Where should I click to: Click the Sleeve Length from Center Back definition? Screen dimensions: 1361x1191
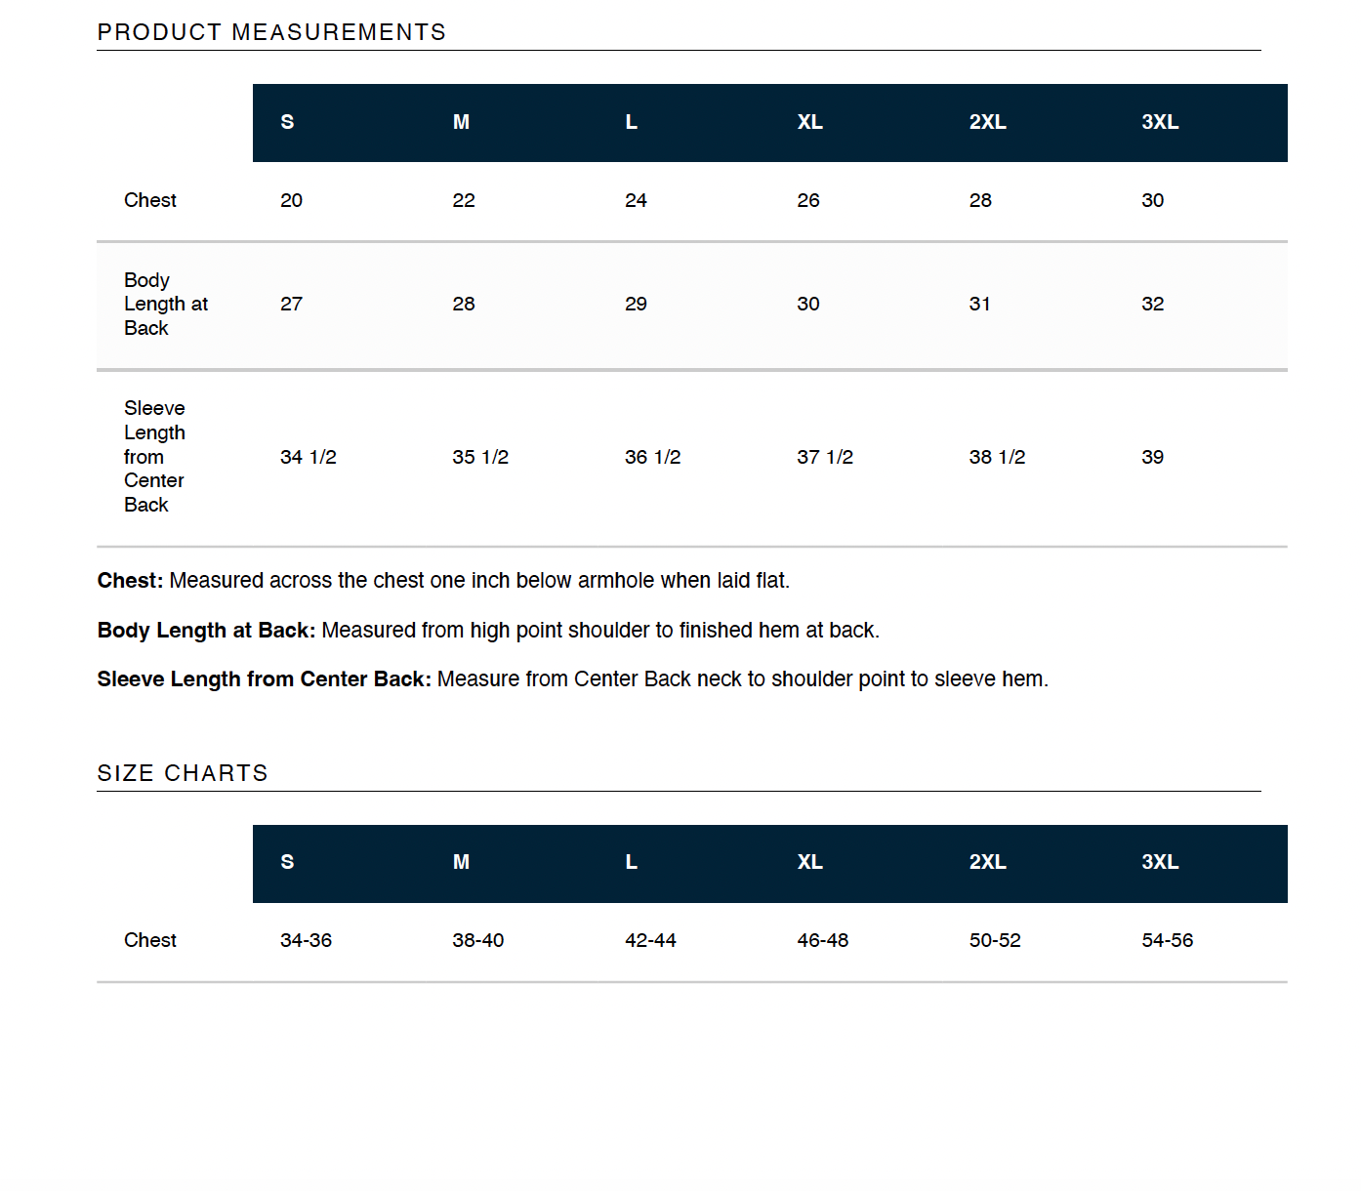pos(572,679)
